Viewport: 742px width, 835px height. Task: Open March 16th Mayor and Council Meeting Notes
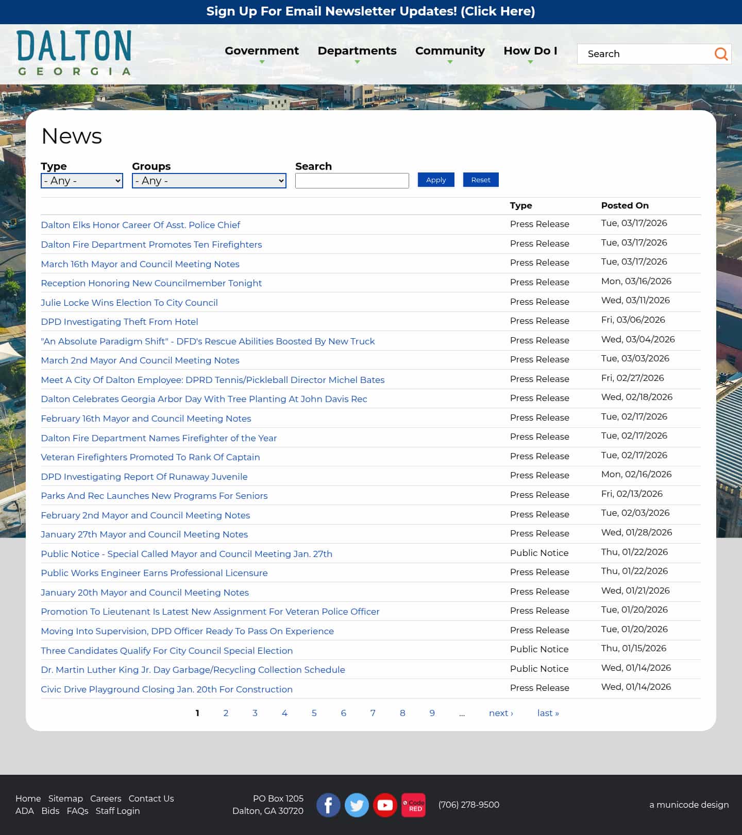click(140, 264)
